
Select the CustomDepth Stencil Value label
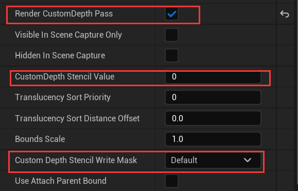pyautogui.click(x=65, y=76)
